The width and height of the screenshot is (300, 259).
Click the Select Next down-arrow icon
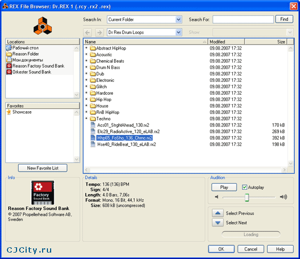[218, 222]
